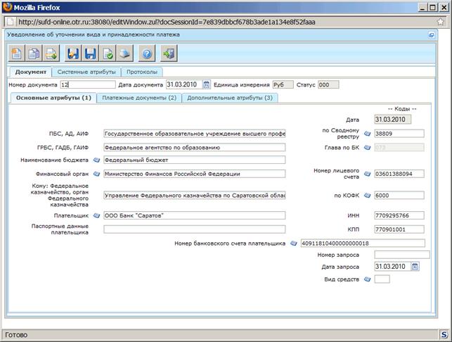Bookmark page with the star icon
The height and width of the screenshot is (342, 452).
(441, 22)
